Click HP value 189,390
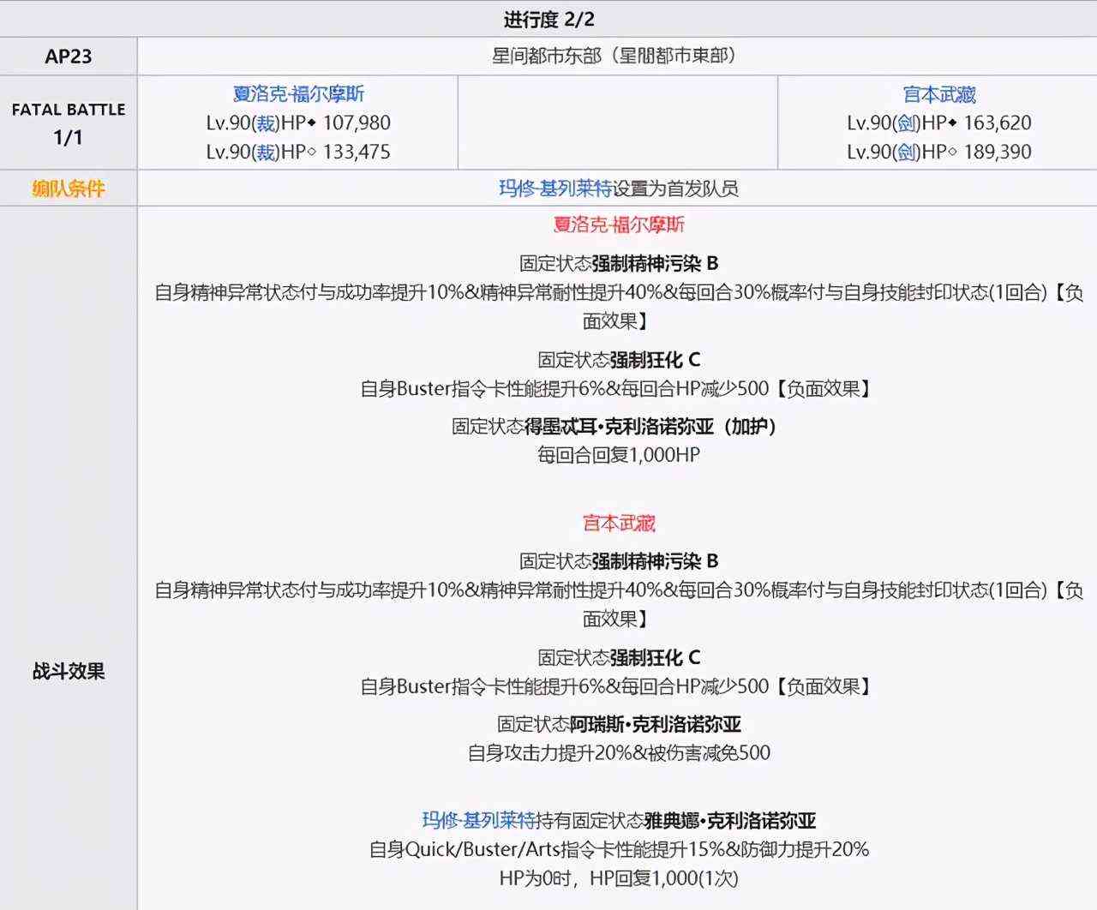This screenshot has width=1097, height=910. pos(998,153)
